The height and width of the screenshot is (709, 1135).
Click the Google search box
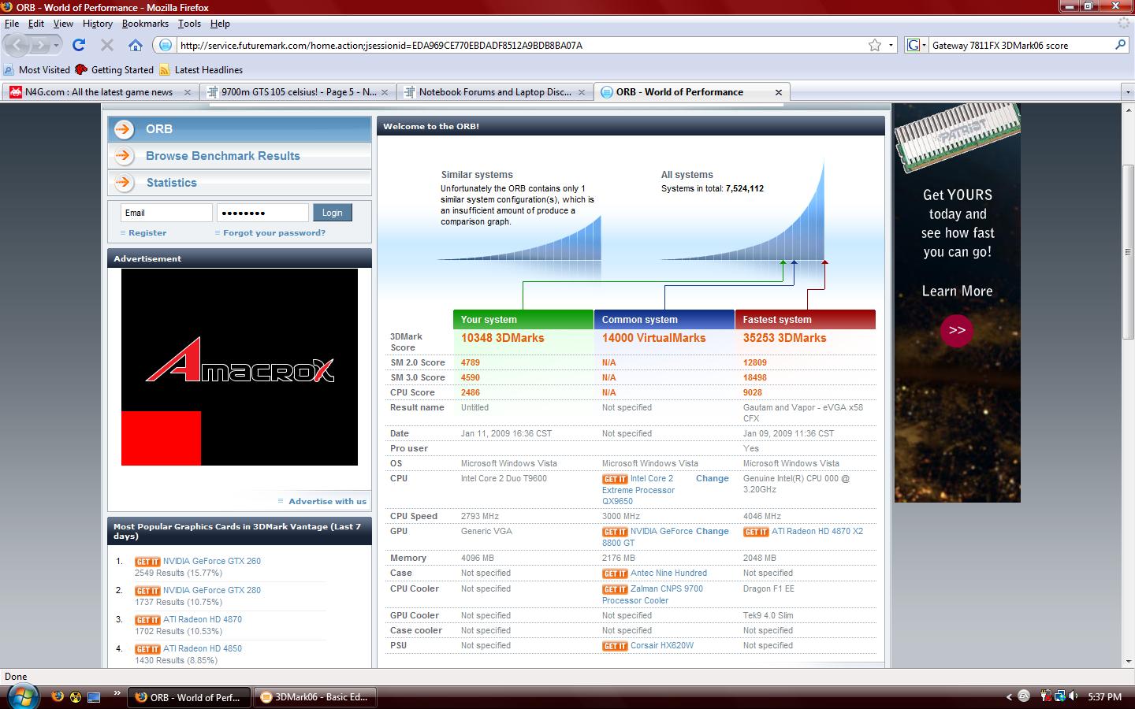point(1021,45)
